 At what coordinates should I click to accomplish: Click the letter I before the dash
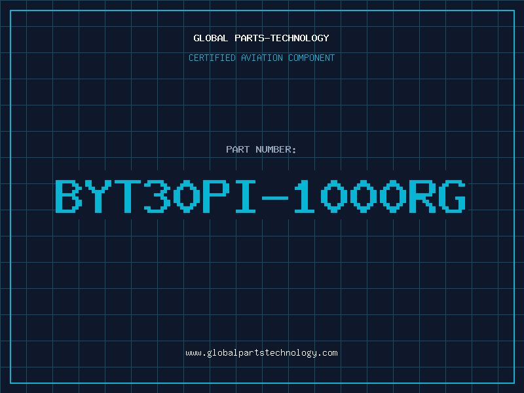[x=245, y=196]
